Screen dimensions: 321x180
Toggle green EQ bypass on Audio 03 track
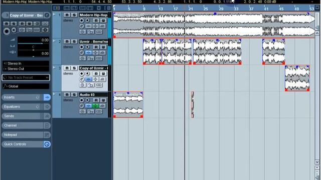point(95,105)
